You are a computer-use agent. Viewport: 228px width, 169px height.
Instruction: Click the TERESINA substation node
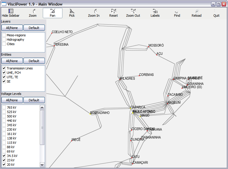(54, 46)
